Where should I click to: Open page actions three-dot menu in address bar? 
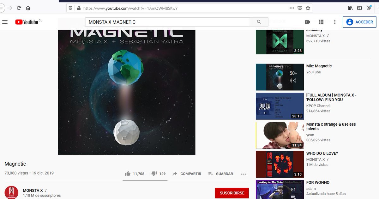pyautogui.click(x=292, y=8)
